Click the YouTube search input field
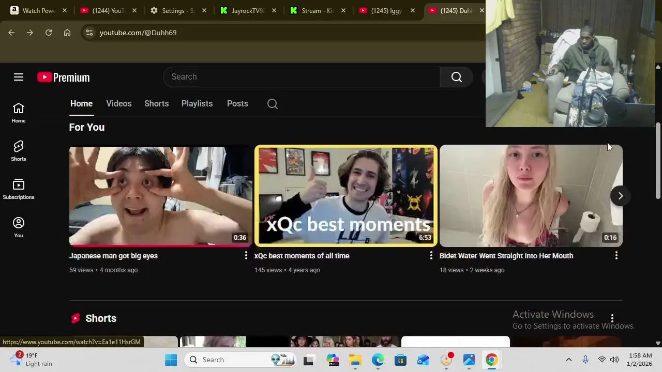The width and height of the screenshot is (662, 372). click(x=302, y=77)
